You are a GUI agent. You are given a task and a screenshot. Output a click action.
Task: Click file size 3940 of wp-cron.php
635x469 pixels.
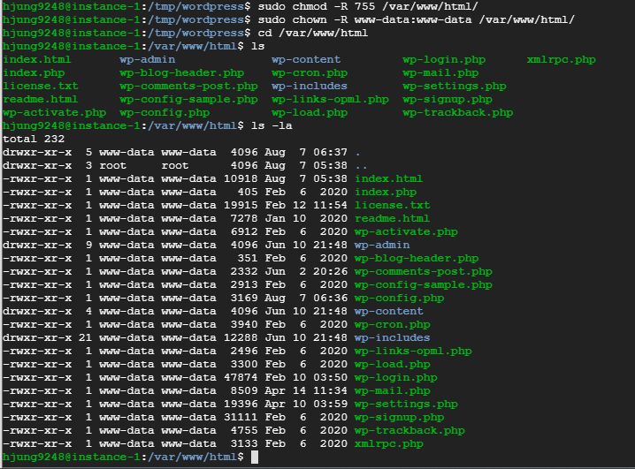244,325
